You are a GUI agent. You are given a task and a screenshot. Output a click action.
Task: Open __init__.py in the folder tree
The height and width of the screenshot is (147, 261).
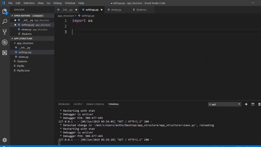point(32,48)
